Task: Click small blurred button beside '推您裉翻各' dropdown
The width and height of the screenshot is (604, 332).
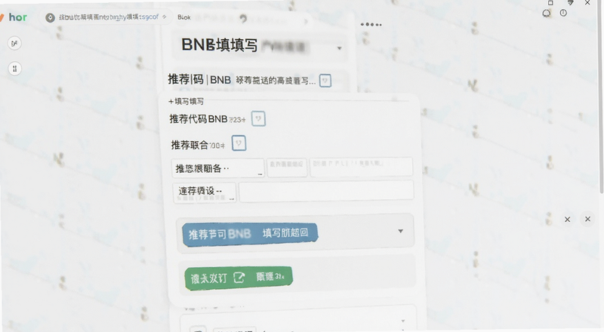Action: 287,168
